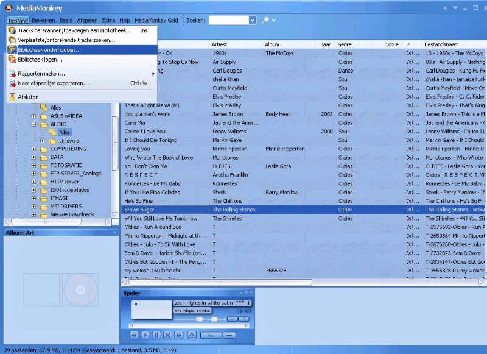487x354 pixels.
Task: Click the player seek bar
Action: (189, 325)
